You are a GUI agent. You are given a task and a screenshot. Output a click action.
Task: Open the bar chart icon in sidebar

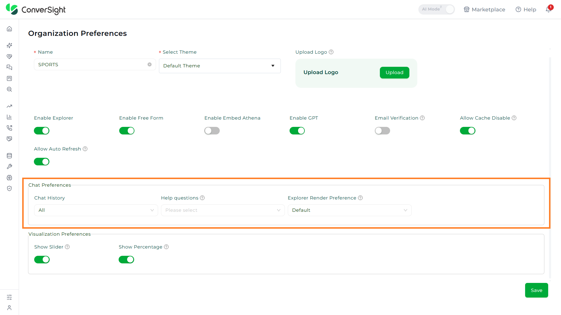coord(9,117)
